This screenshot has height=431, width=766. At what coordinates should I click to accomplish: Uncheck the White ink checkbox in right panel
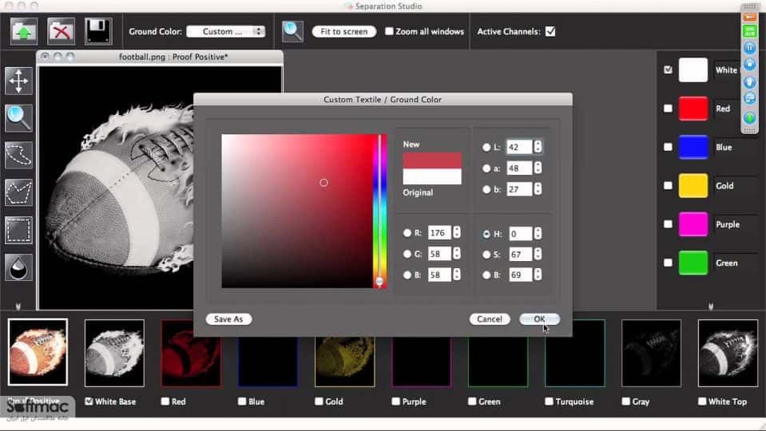tap(668, 69)
